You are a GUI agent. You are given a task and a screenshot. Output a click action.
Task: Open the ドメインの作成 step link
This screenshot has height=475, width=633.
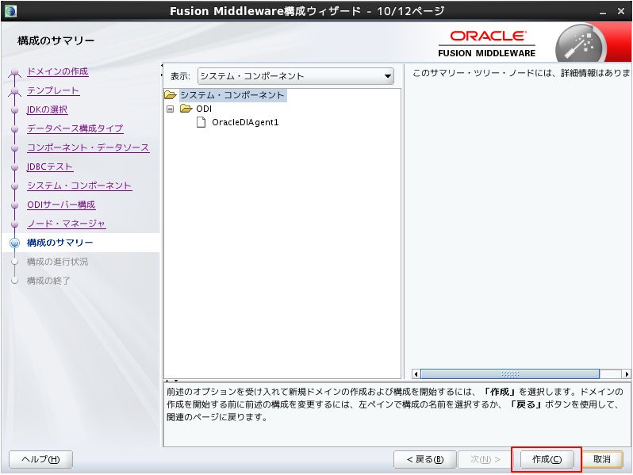pos(57,71)
